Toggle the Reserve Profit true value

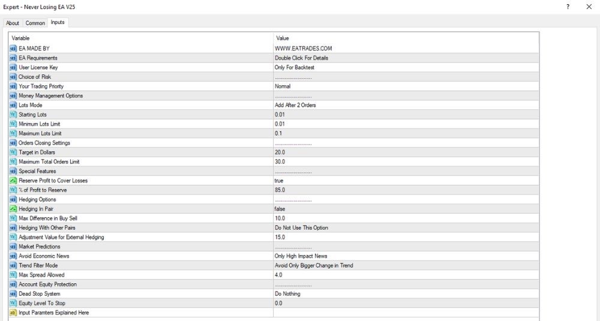point(406,181)
